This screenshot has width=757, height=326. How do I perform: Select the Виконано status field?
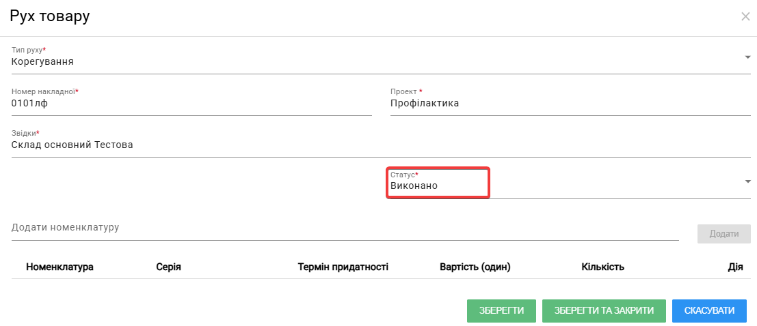click(x=569, y=183)
